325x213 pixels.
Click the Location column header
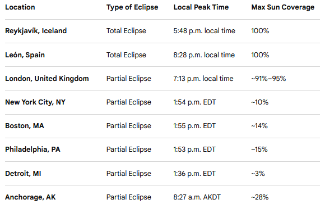(x=20, y=7)
